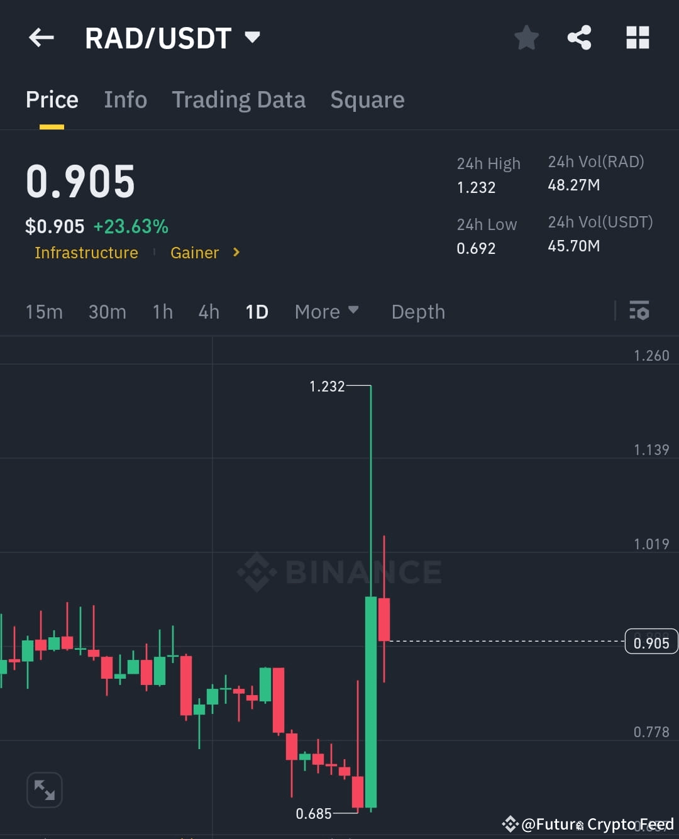
Task: Open the markets grid icon
Action: [x=638, y=38]
